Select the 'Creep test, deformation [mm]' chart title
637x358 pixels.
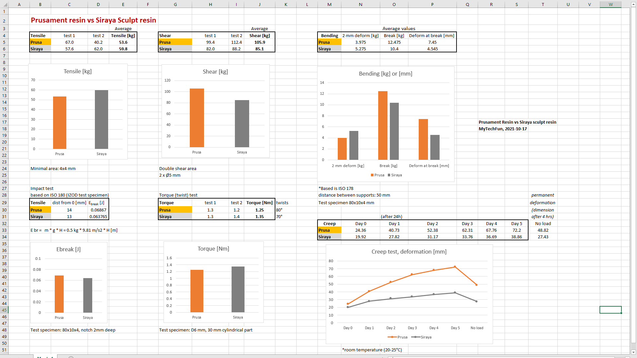[409, 252]
